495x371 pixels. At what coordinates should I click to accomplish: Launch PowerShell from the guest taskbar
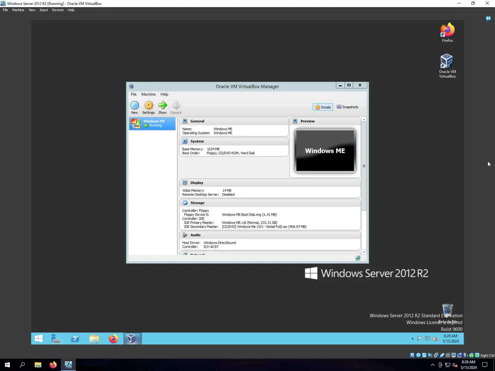(75, 339)
